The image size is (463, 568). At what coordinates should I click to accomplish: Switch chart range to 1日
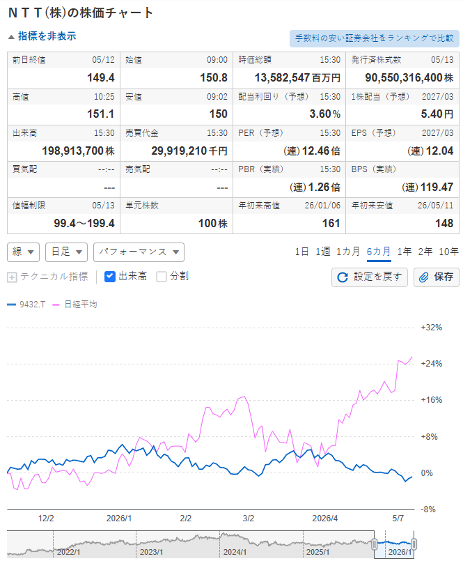pos(301,252)
